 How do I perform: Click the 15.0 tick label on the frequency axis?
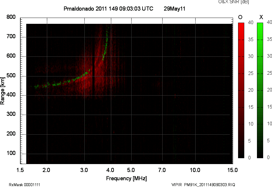coord(232,170)
